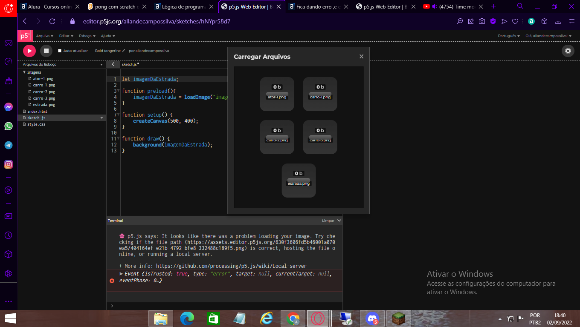This screenshot has height=327, width=580.
Task: Open style.css in file list
Action: tap(36, 124)
